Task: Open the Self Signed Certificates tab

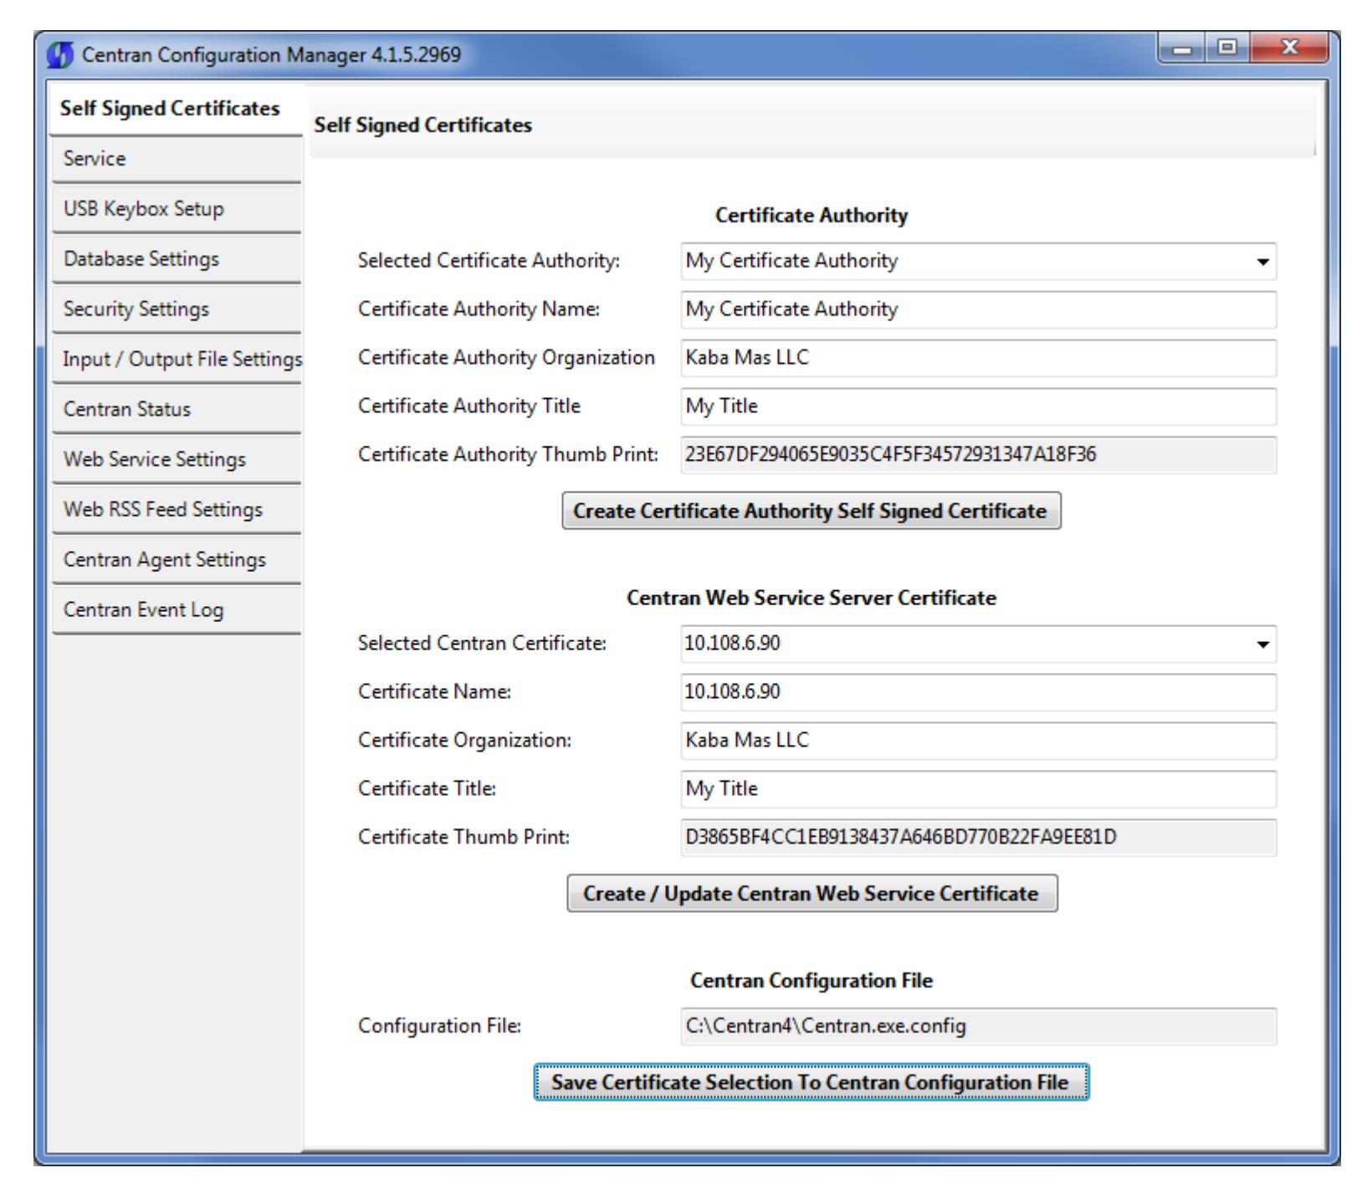Action: 177,110
